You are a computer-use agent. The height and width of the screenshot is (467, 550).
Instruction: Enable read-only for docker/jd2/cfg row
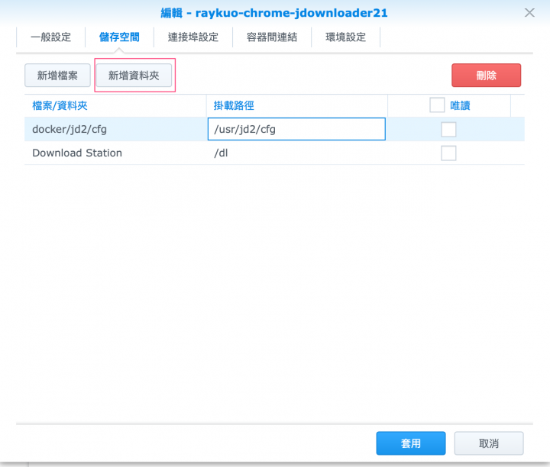[x=448, y=129]
